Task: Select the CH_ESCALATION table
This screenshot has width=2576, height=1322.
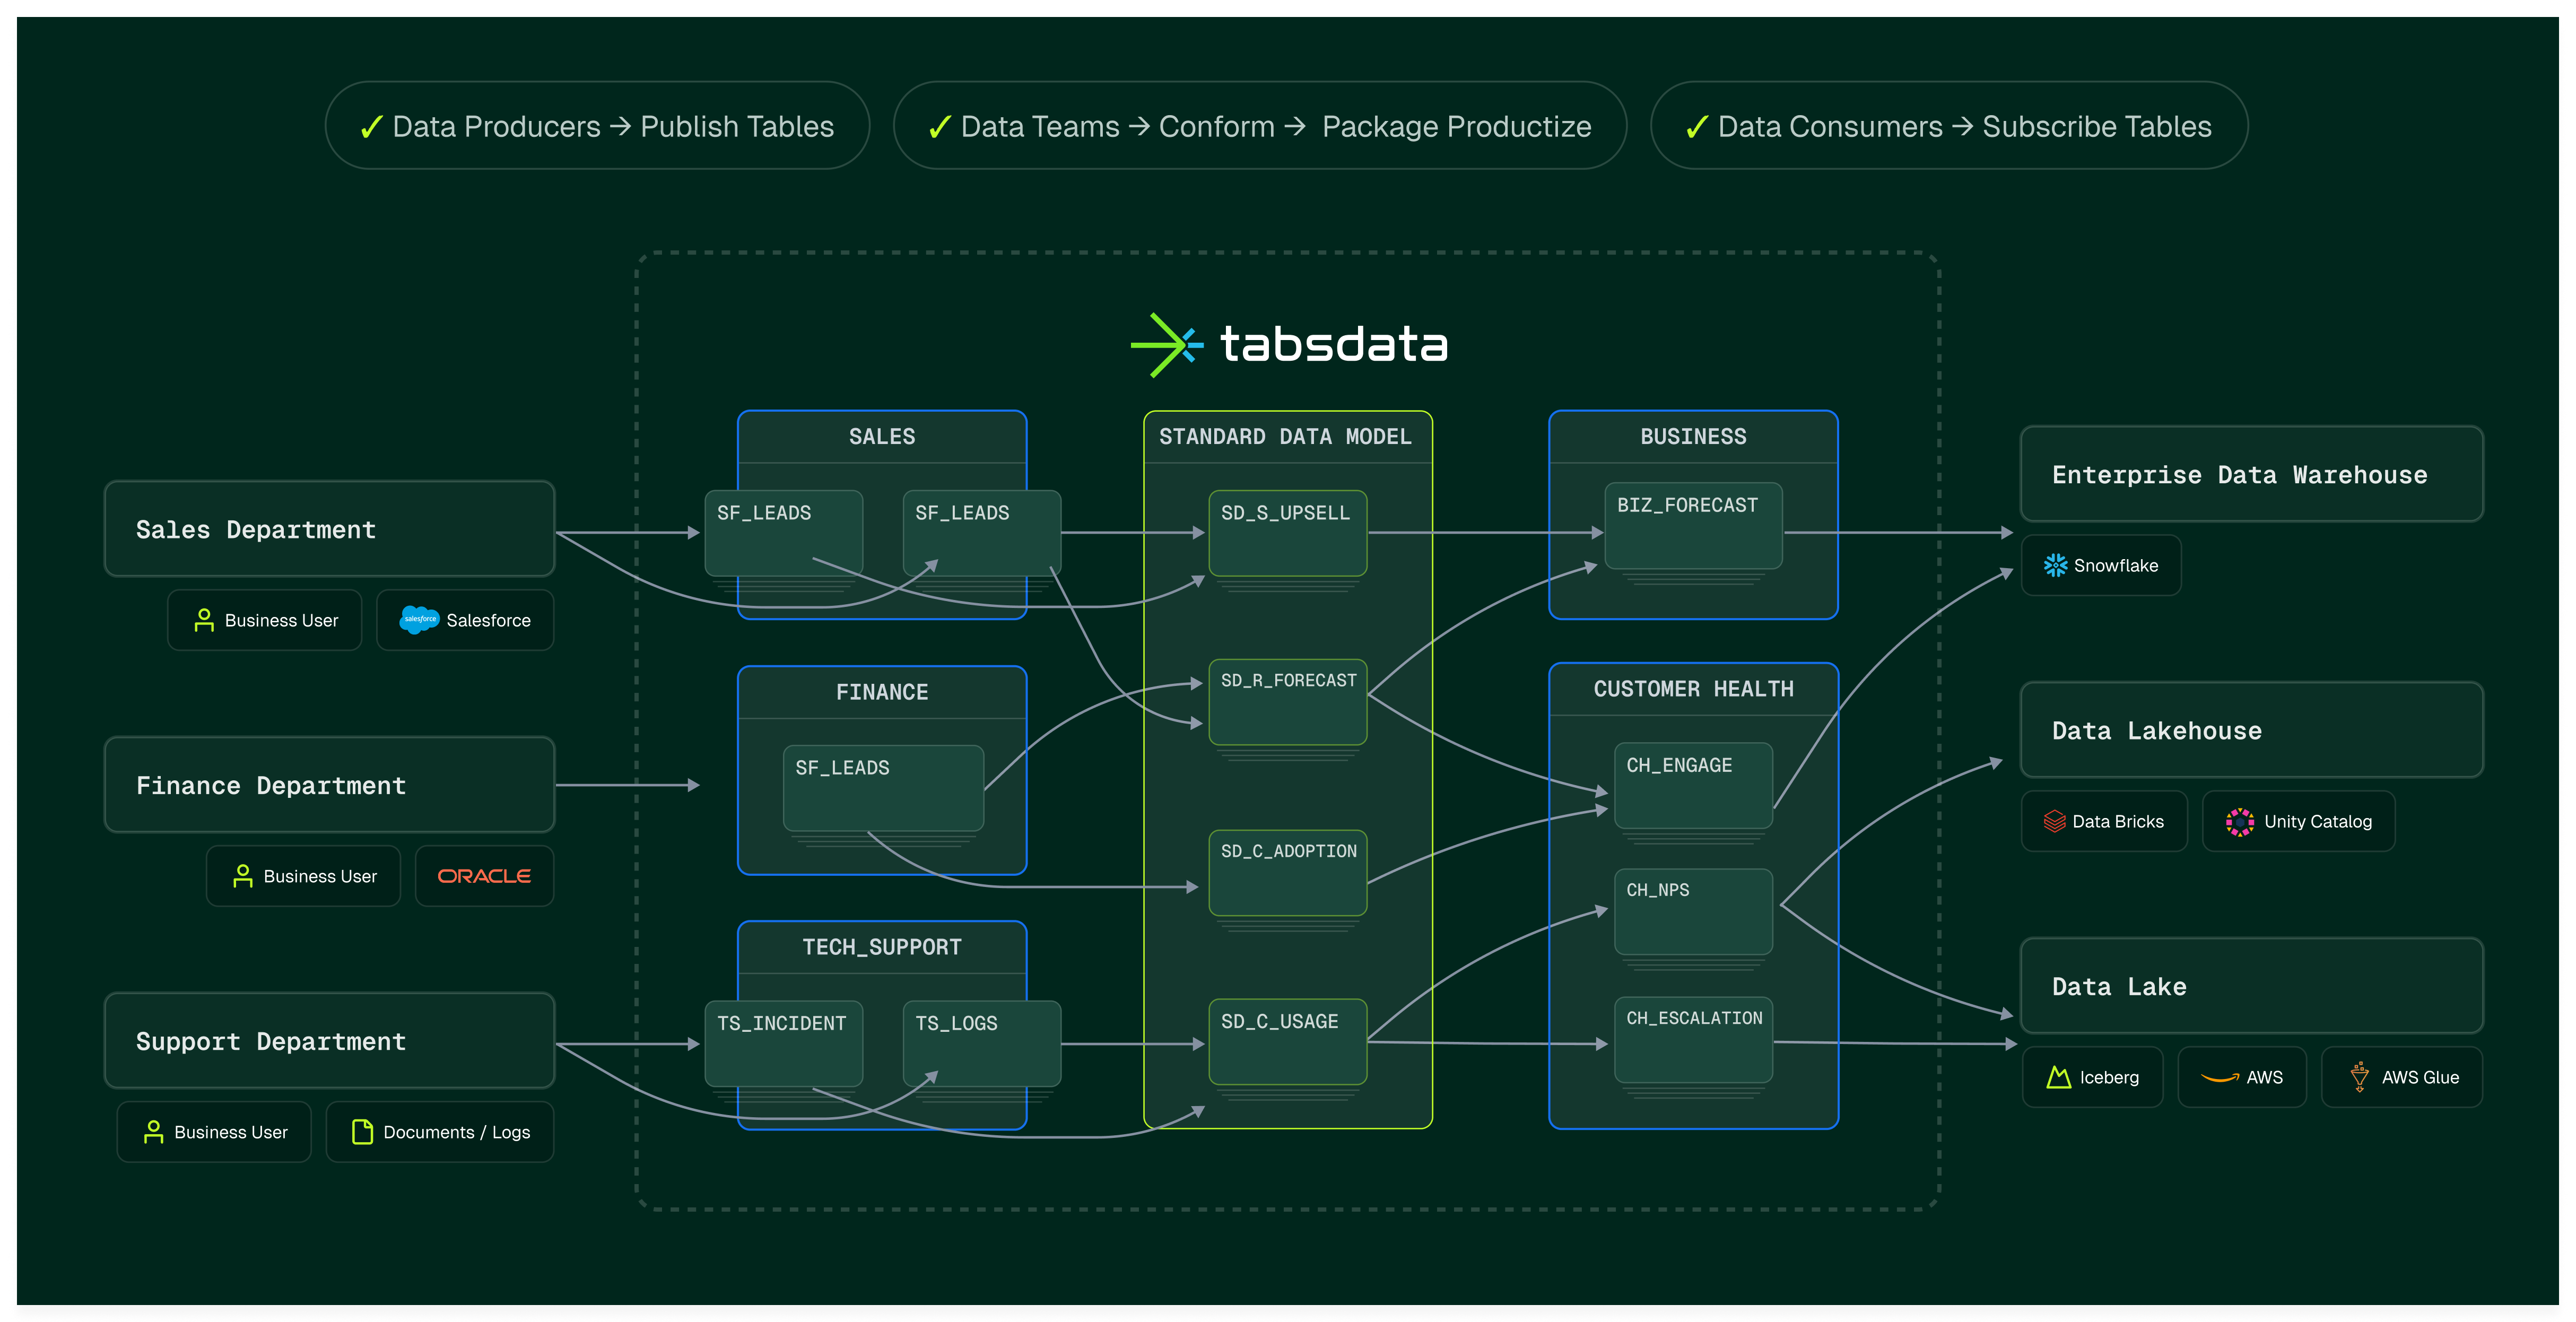Action: pos(1693,1040)
